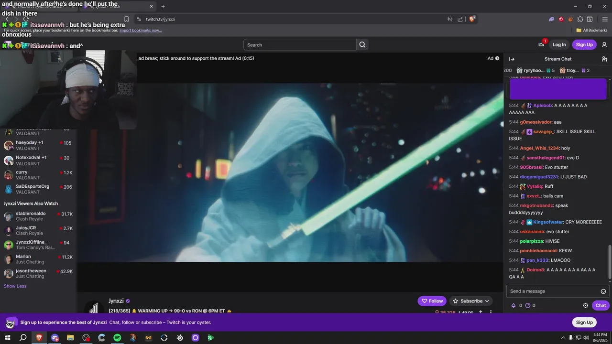The width and height of the screenshot is (612, 344).
Task: Open stableronaldo channel in sidebar
Action: click(38, 216)
